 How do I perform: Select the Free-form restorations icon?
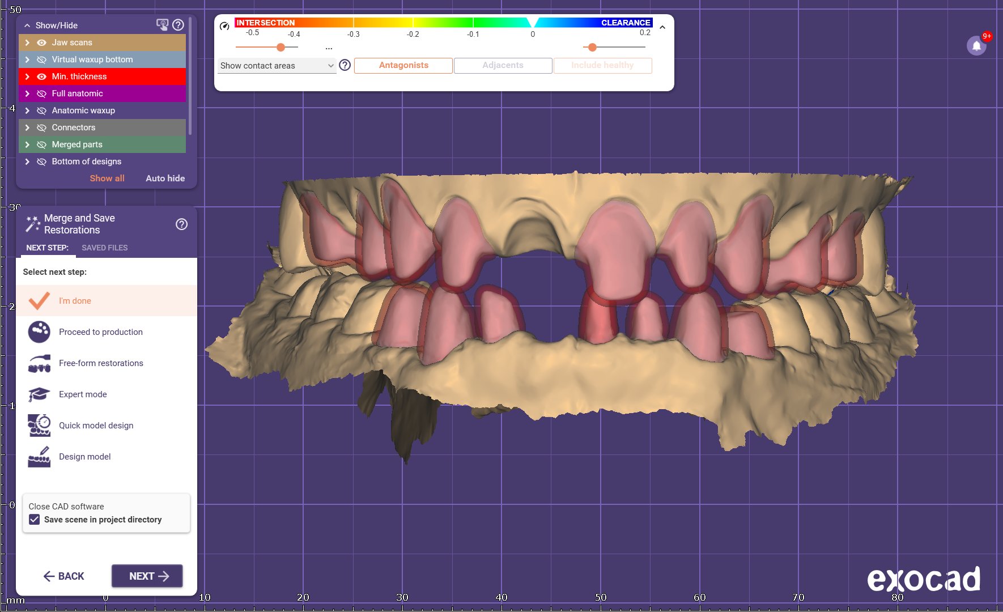39,363
